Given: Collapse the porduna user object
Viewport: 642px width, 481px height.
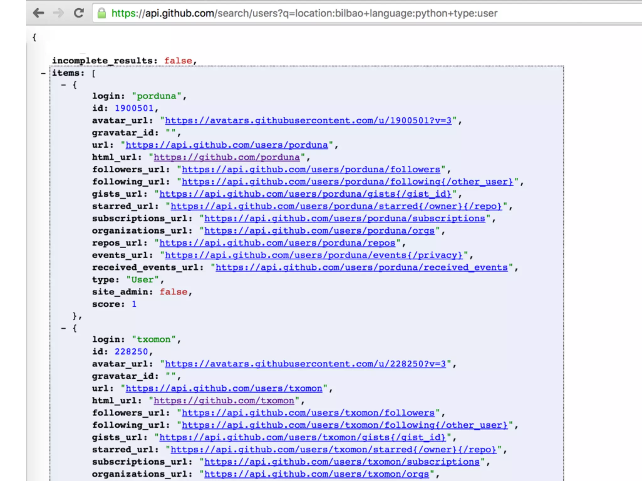Looking at the screenshot, I should tap(64, 85).
